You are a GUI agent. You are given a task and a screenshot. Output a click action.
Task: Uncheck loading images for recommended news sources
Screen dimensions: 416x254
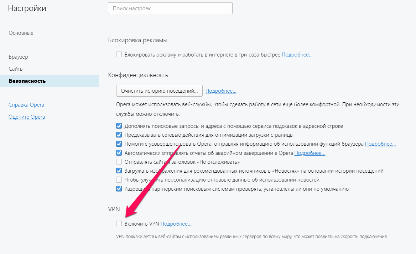pyautogui.click(x=119, y=171)
